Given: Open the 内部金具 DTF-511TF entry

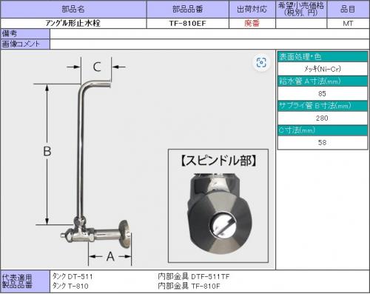Looking at the screenshot, I should (194, 276).
